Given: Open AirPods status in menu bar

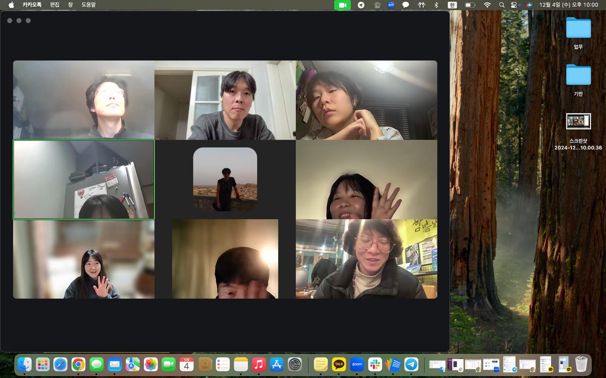Looking at the screenshot, I should click(421, 5).
